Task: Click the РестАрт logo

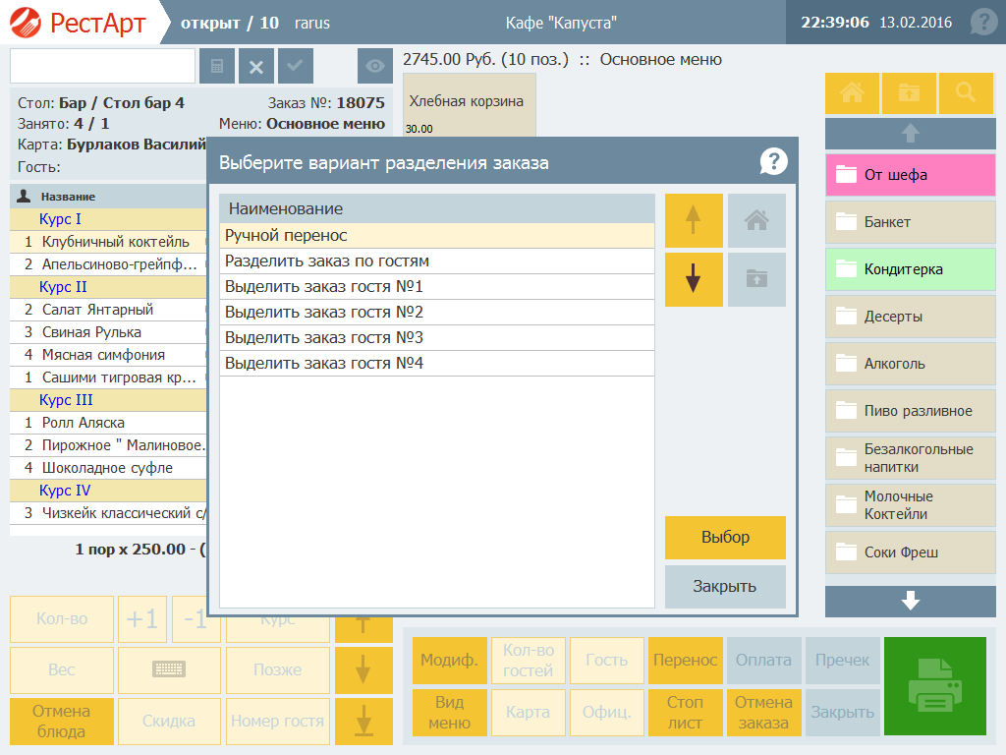Action: (78, 23)
